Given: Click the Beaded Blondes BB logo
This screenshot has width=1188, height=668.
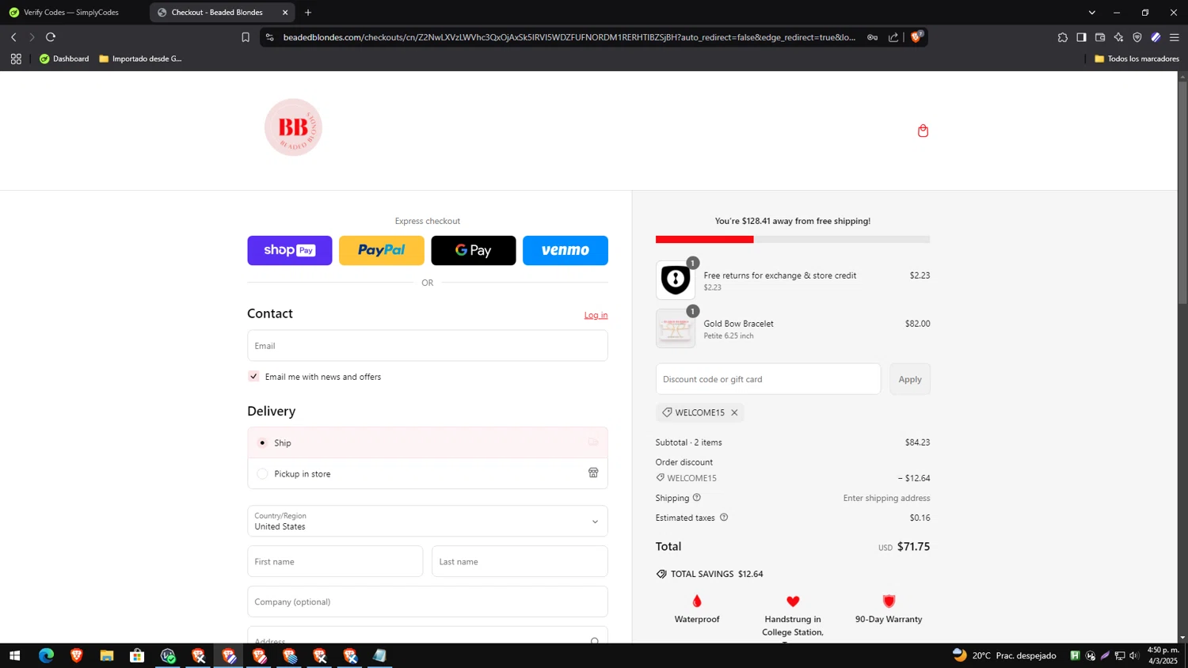Looking at the screenshot, I should click(x=293, y=127).
